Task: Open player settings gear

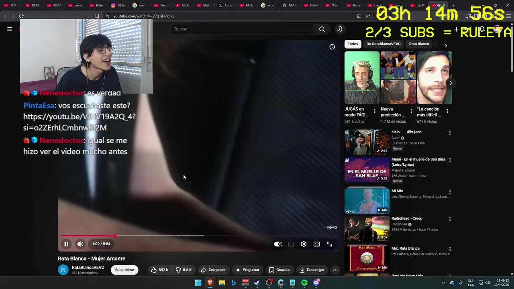Action: point(304,244)
